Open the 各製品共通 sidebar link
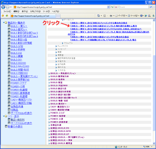Image resolution: width=156 pixels, height=149 pixels. click(17, 106)
